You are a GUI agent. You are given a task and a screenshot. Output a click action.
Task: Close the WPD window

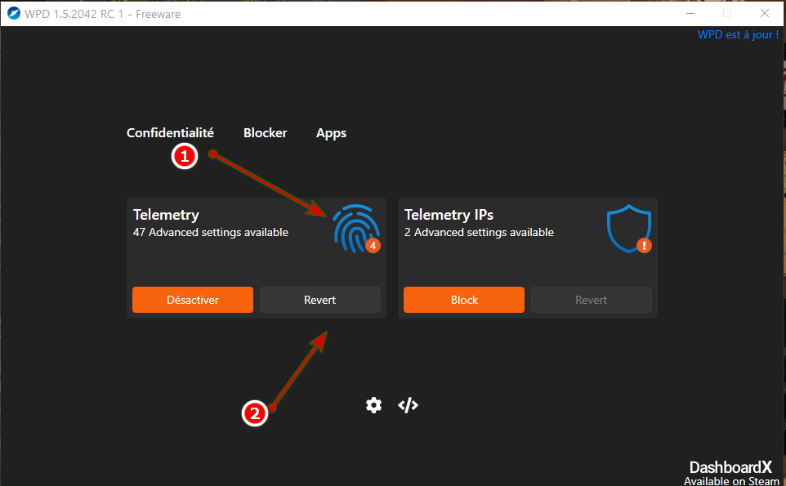(763, 13)
